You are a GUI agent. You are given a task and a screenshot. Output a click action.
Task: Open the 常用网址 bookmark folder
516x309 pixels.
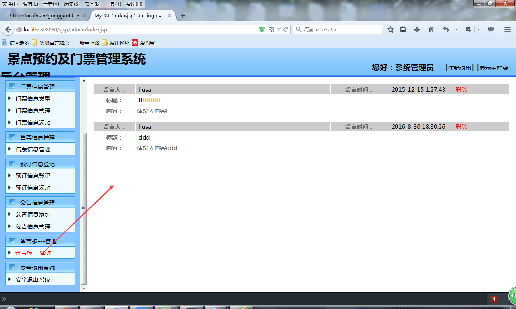tap(116, 43)
